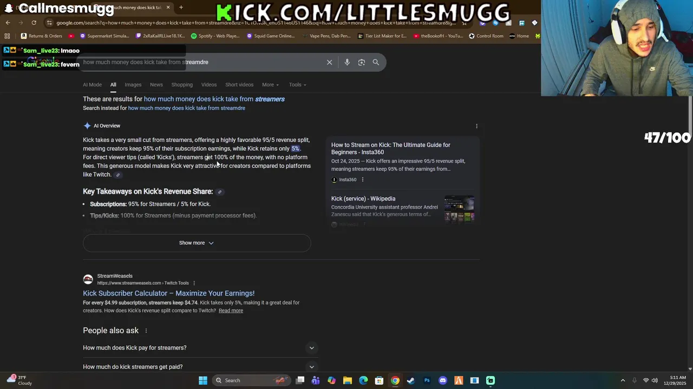
Task: Click the magnifier search submit icon
Action: pos(376,62)
